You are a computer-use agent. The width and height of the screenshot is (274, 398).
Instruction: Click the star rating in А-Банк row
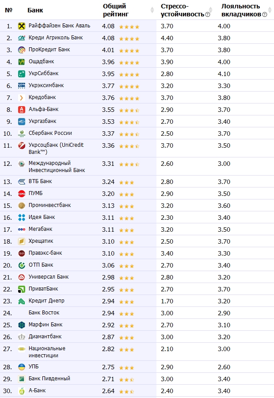(x=126, y=391)
